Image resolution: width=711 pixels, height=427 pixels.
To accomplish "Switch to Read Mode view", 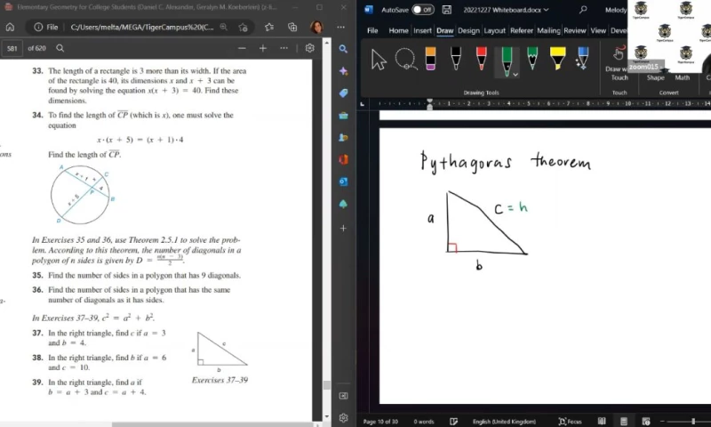I will click(602, 422).
